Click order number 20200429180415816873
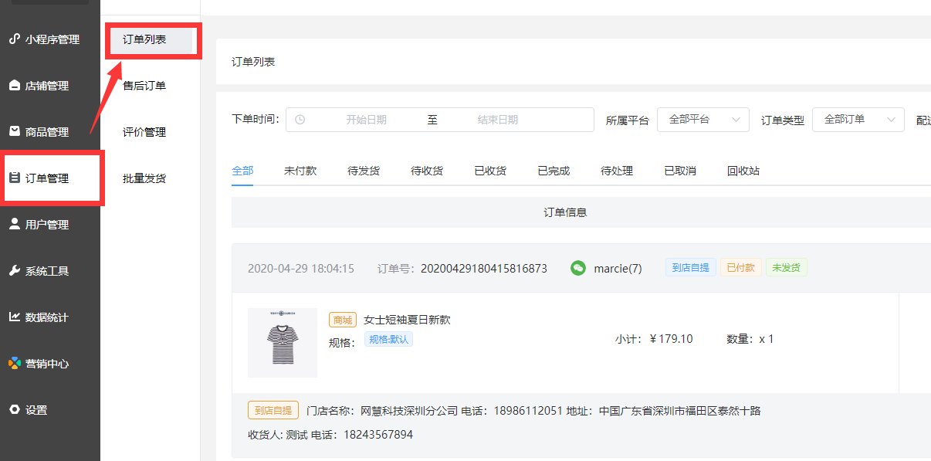 click(484, 269)
